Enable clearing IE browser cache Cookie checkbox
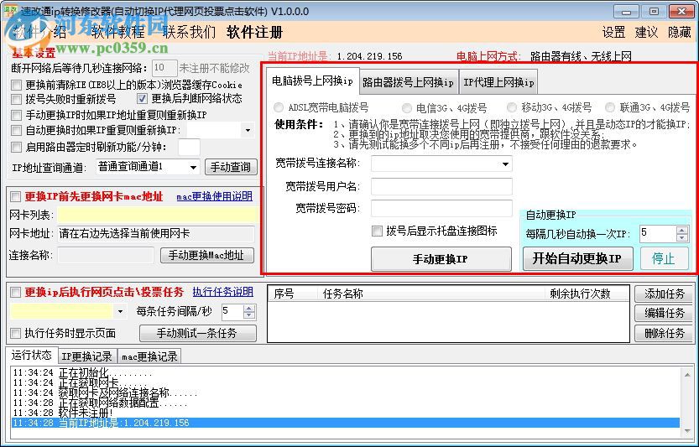This screenshot has height=447, width=699. (17, 85)
